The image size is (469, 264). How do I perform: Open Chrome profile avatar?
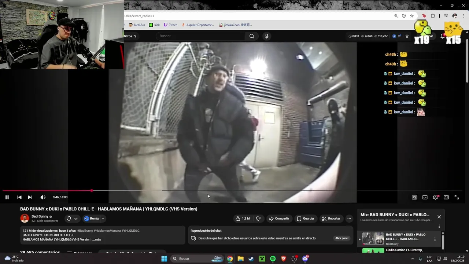click(455, 16)
